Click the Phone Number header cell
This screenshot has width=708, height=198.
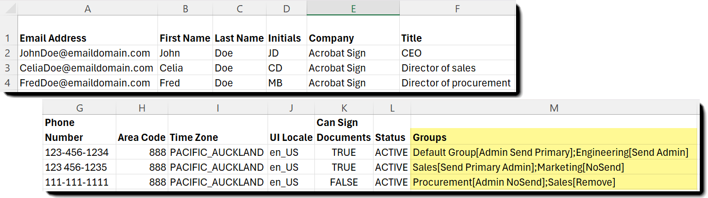tap(80, 130)
